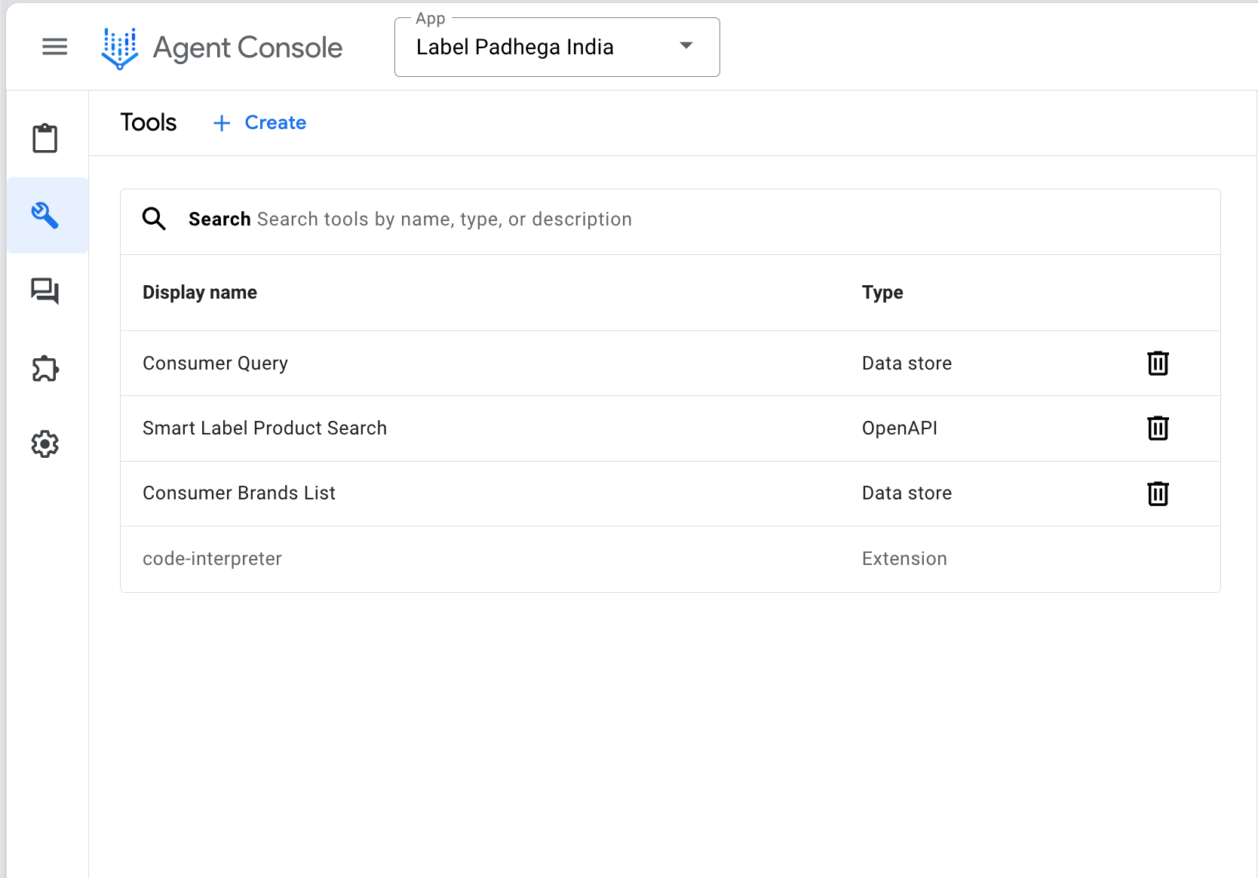The width and height of the screenshot is (1258, 878).
Task: Click the Create tool button
Action: click(260, 123)
